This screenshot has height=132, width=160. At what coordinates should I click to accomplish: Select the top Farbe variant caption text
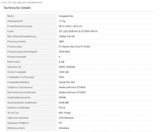pyautogui.click(x=22, y=2)
